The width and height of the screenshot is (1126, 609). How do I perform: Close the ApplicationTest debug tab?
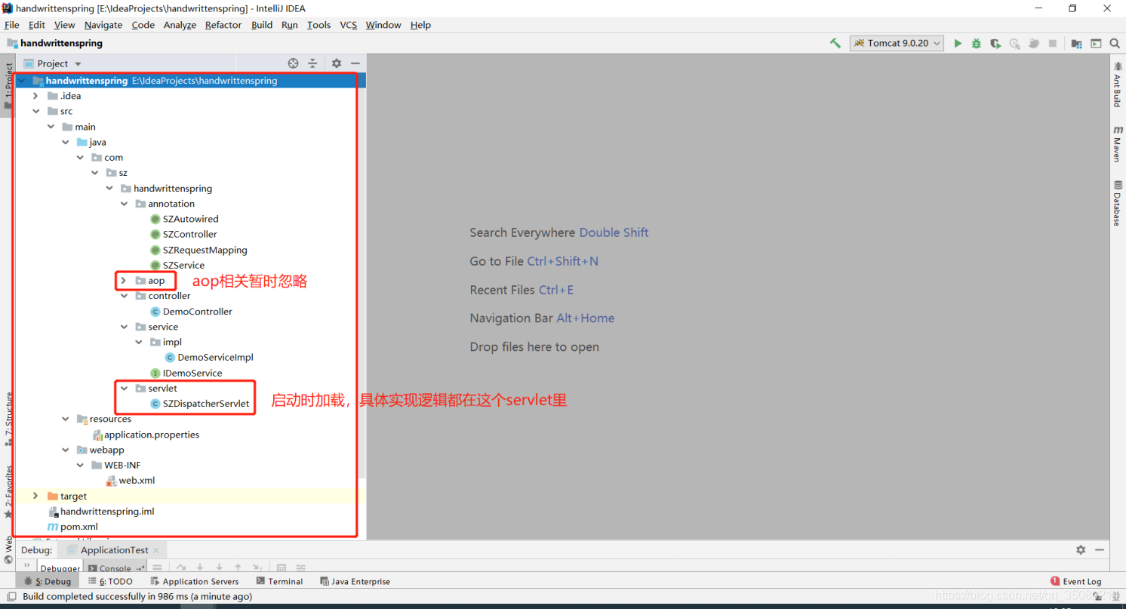tap(156, 550)
